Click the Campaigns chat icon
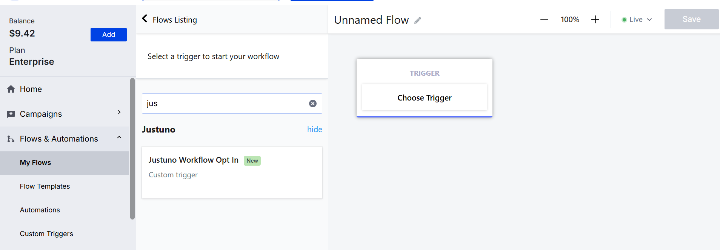Viewport: 720px width, 250px height. click(11, 114)
